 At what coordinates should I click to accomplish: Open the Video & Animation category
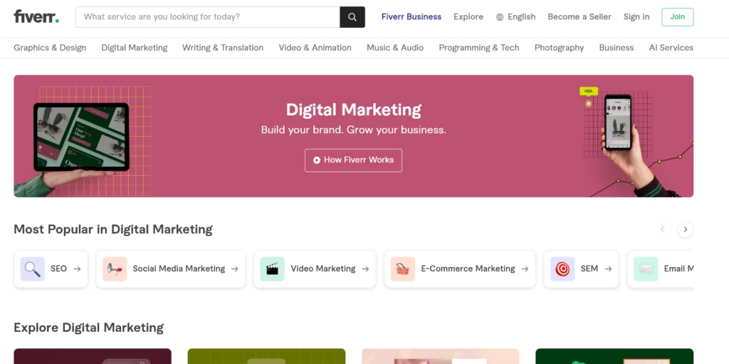315,48
